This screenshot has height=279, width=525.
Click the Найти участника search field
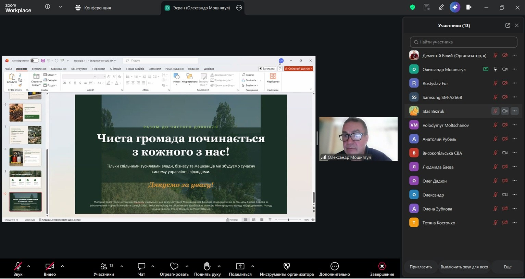463,42
